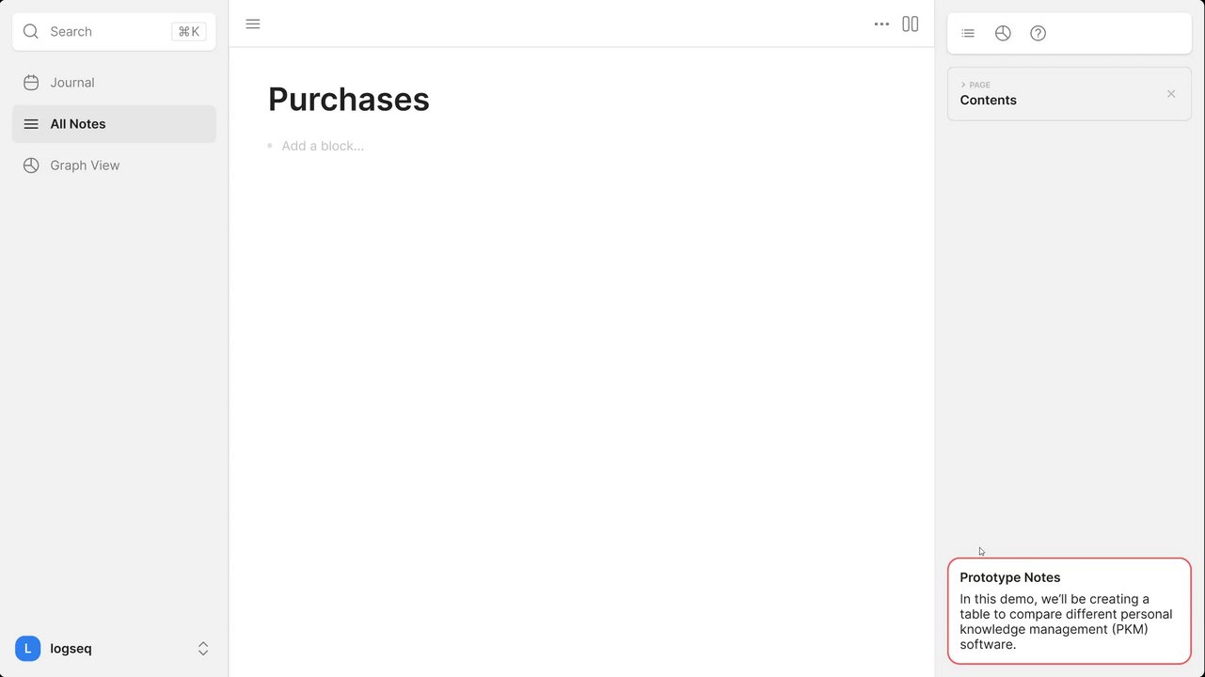
Task: Click into the 'Add a block...' field
Action: pos(323,147)
